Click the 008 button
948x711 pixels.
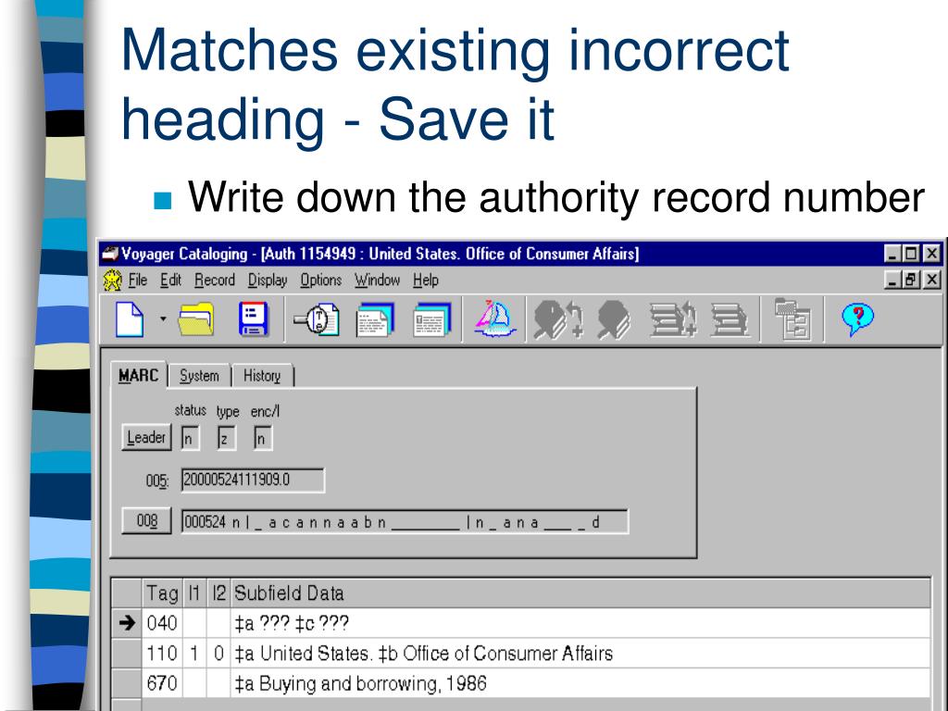pyautogui.click(x=146, y=520)
